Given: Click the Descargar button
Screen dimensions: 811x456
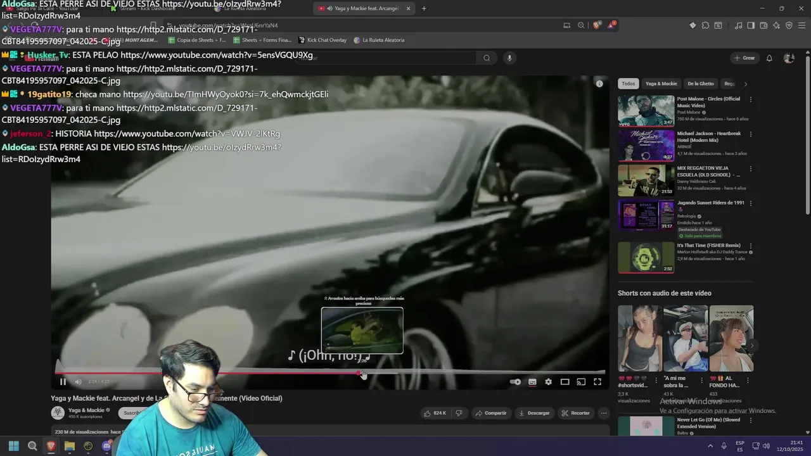Looking at the screenshot, I should (x=534, y=413).
